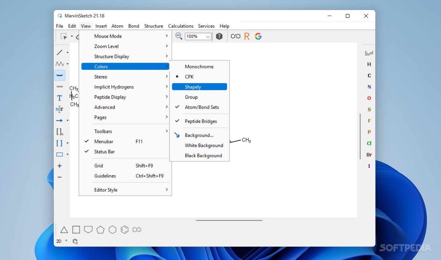The width and height of the screenshot is (441, 260).
Task: Expand Pages submenu
Action: [125, 117]
